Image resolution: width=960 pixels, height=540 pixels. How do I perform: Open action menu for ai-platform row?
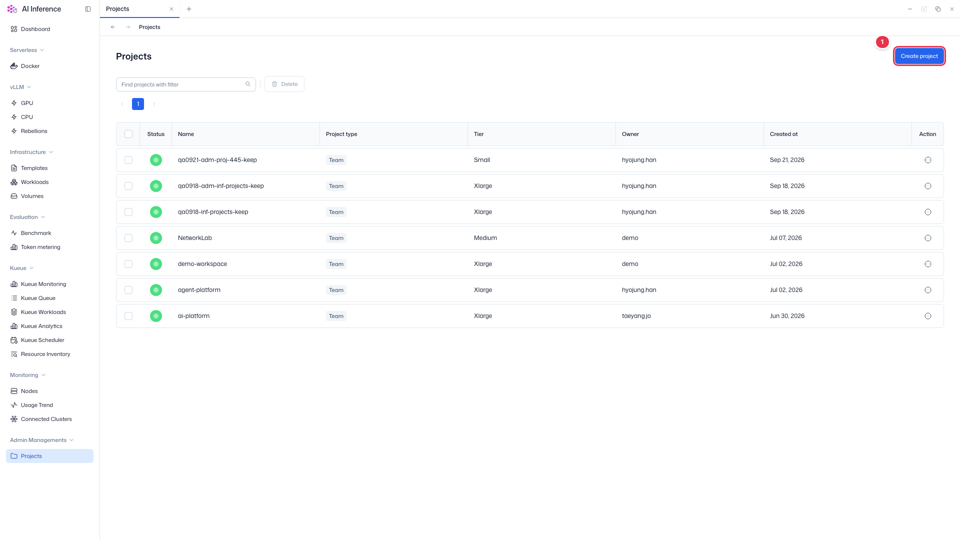pos(928,316)
